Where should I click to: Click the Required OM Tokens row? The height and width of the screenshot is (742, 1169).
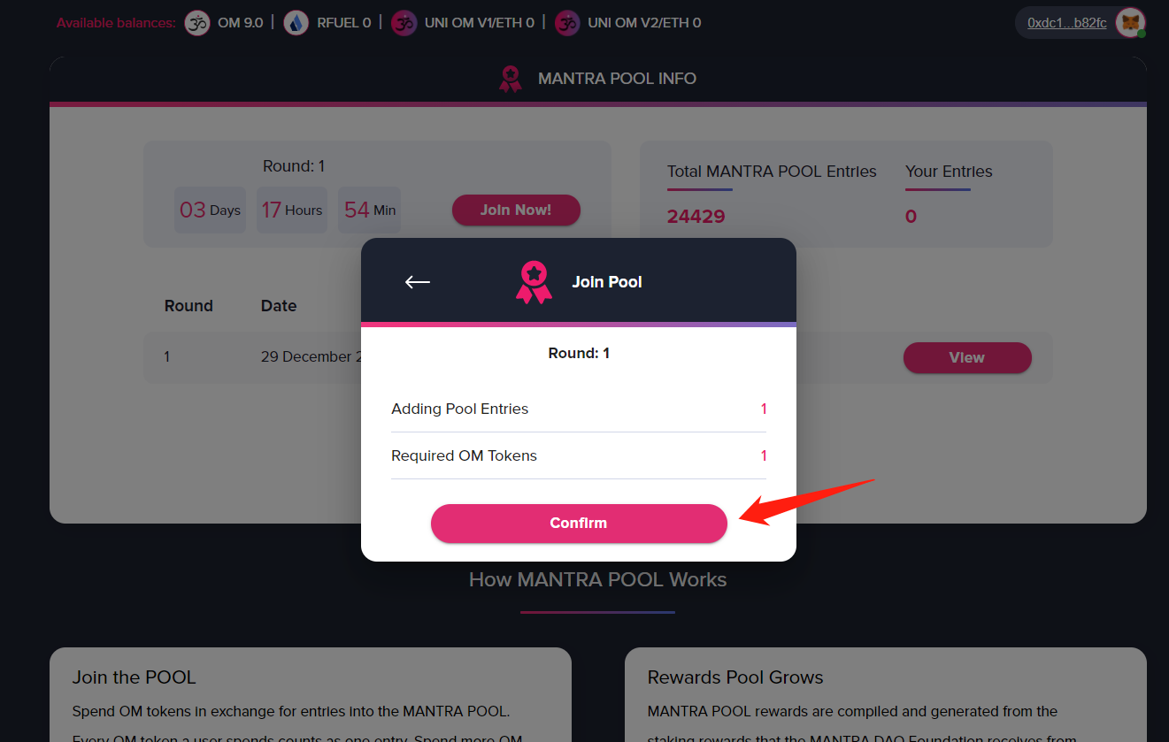(x=579, y=455)
